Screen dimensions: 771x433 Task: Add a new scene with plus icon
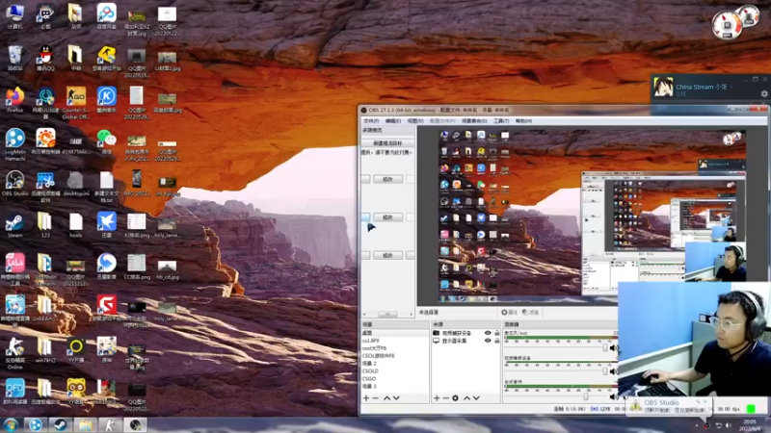click(366, 398)
